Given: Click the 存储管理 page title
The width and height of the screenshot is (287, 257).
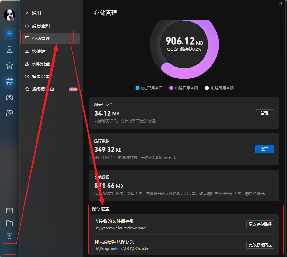Looking at the screenshot, I should 106,13.
